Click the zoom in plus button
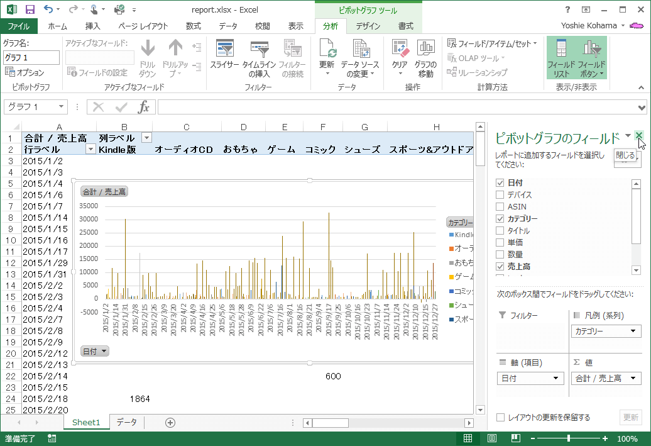The image size is (651, 446). [605, 438]
